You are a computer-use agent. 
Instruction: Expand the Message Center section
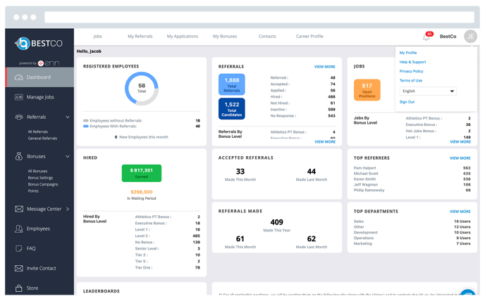pyautogui.click(x=68, y=209)
